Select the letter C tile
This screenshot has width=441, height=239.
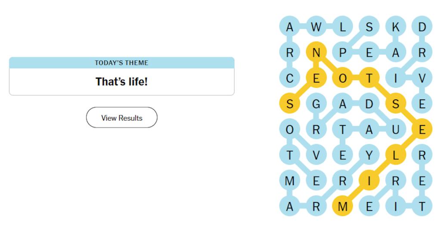(x=290, y=78)
